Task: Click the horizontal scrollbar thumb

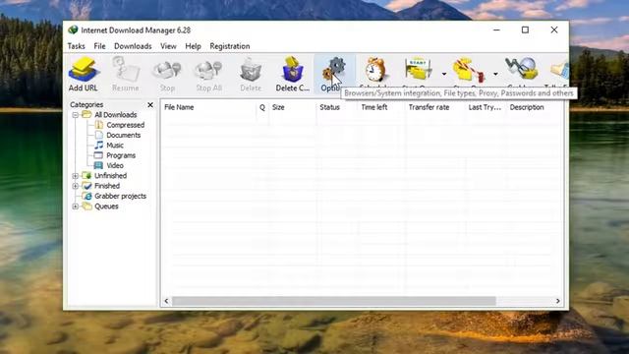Action: coord(334,301)
